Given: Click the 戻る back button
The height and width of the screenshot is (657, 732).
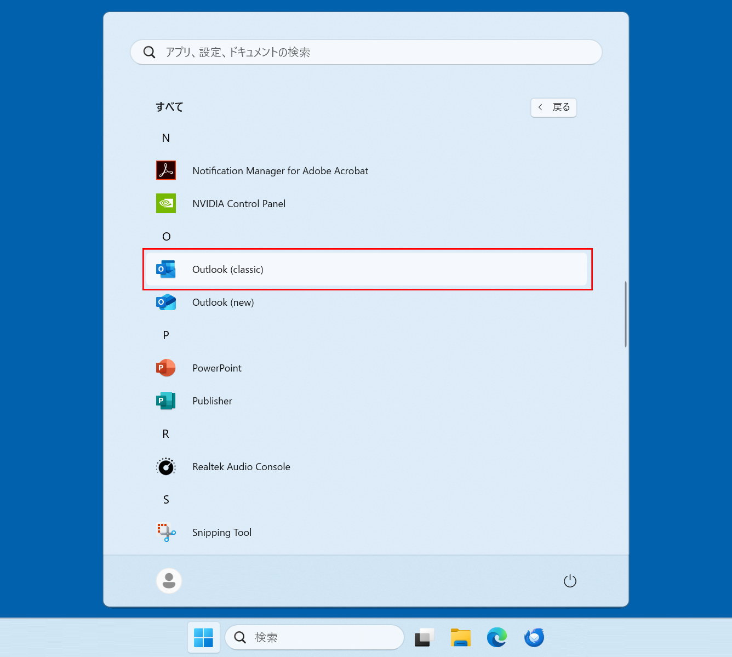Looking at the screenshot, I should tap(553, 107).
